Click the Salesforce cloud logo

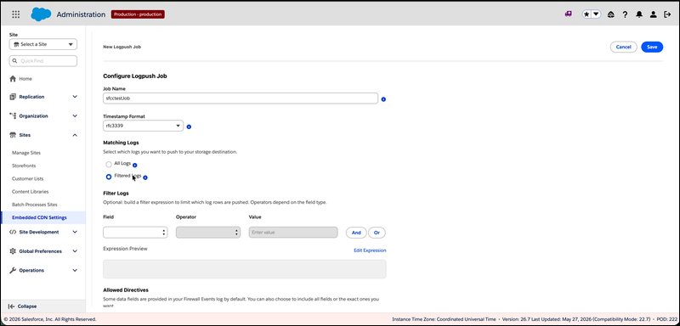pos(41,14)
